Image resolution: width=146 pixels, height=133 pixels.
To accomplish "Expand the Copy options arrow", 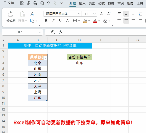I will pyautogui.click(x=36, y=21).
